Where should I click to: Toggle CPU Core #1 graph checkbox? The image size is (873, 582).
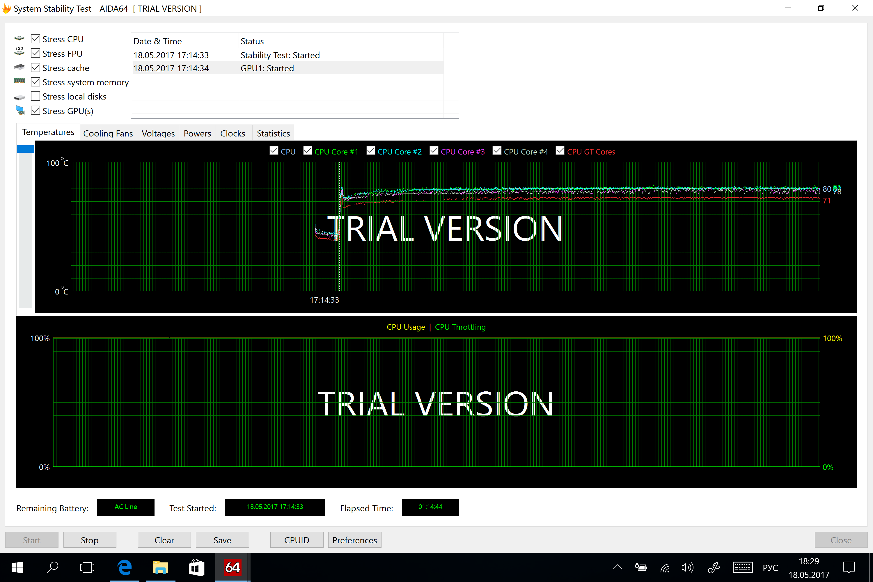pos(307,151)
